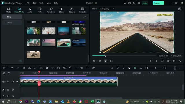
Task: Enter fullscreen preview mode
Action: click(x=180, y=61)
